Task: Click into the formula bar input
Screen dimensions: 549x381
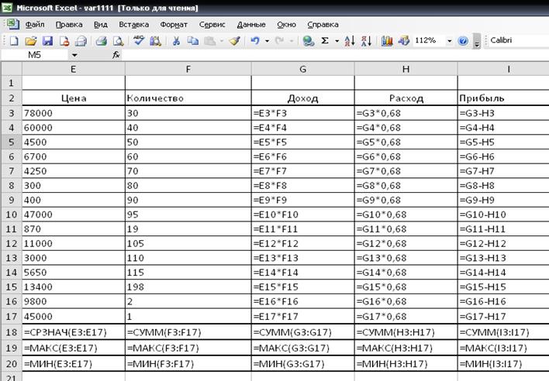Action: click(x=336, y=55)
